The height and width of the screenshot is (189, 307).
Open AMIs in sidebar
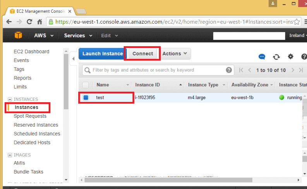tap(19, 163)
